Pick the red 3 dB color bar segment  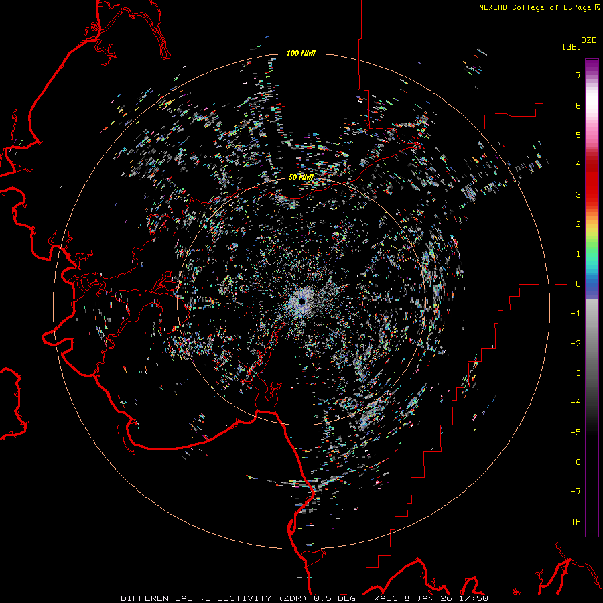point(592,194)
